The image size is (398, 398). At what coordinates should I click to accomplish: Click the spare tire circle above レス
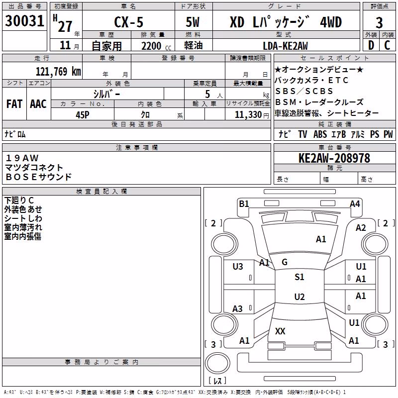click(217, 363)
